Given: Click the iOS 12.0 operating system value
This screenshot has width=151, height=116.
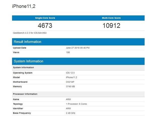Looking at the screenshot, I should [x=70, y=73].
